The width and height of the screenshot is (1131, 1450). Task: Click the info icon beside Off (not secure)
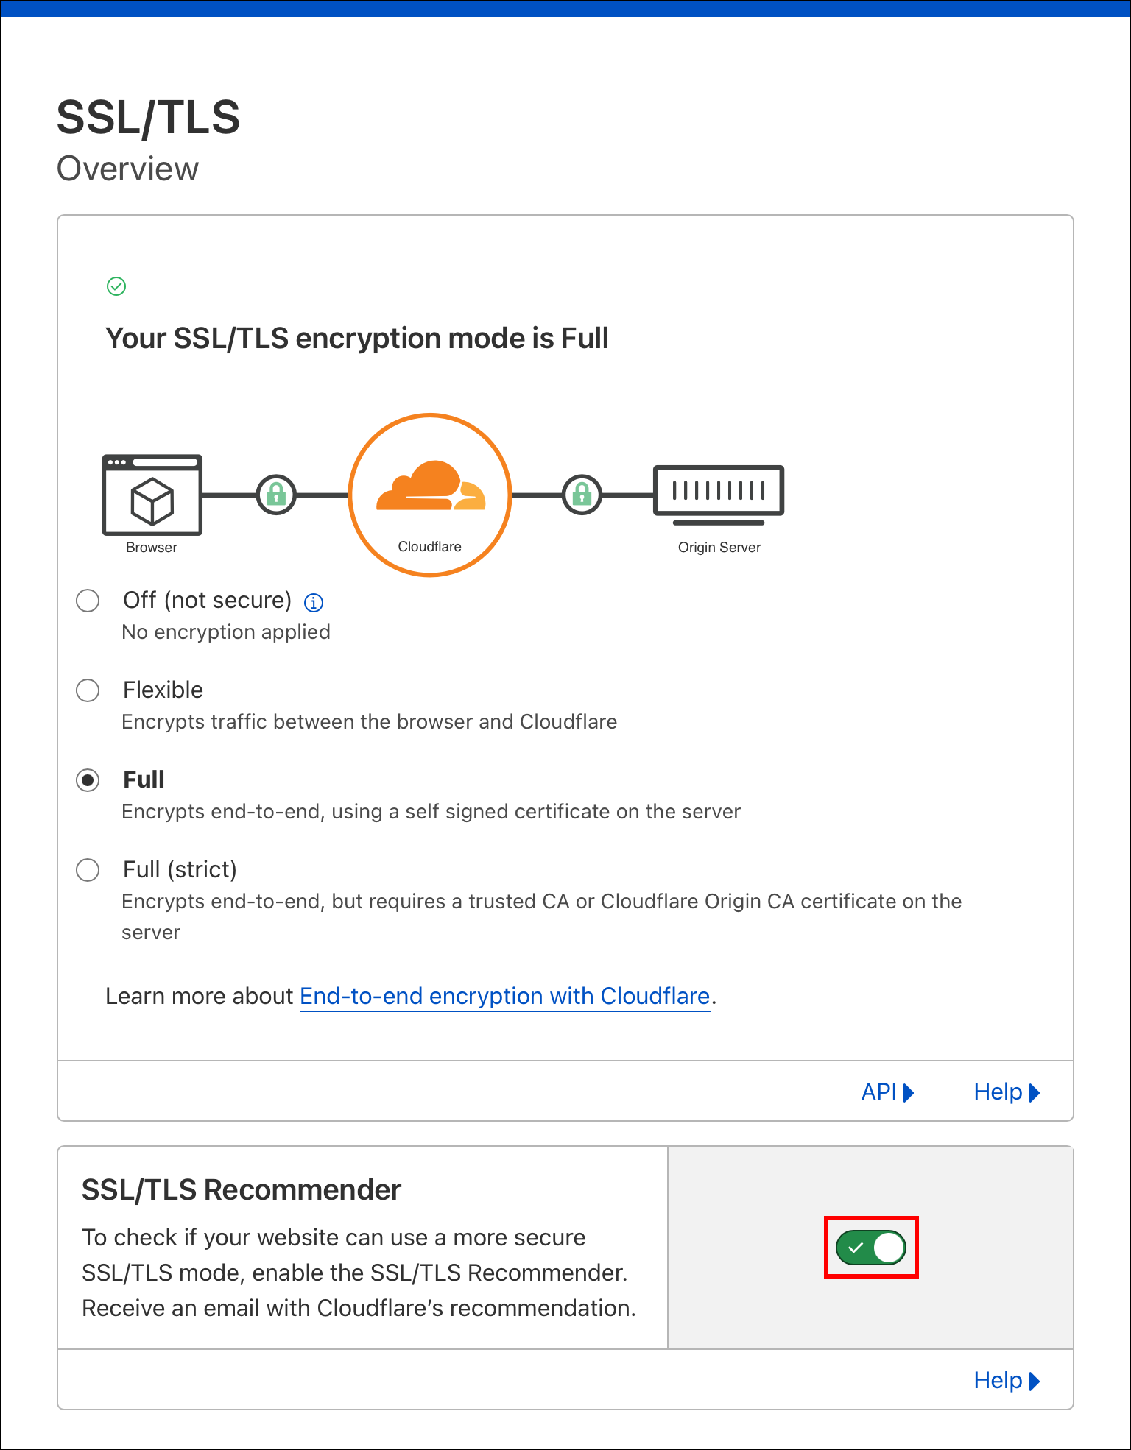[314, 603]
